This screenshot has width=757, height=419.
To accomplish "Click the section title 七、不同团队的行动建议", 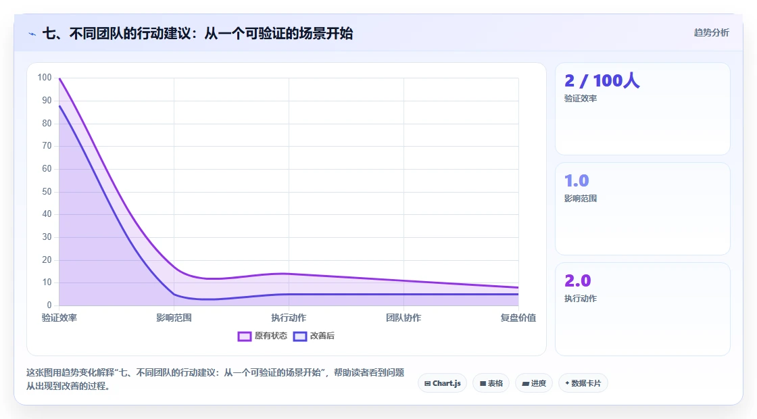I will 197,34.
